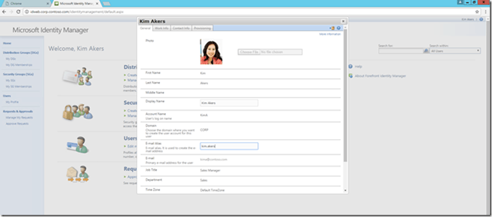
Task: Open the Chrome three-dot menu
Action: tap(486, 11)
